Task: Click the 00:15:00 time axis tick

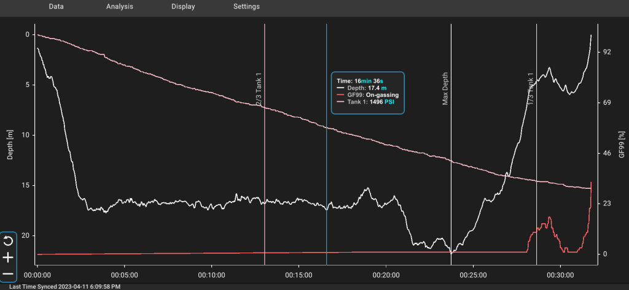Action: (299, 275)
